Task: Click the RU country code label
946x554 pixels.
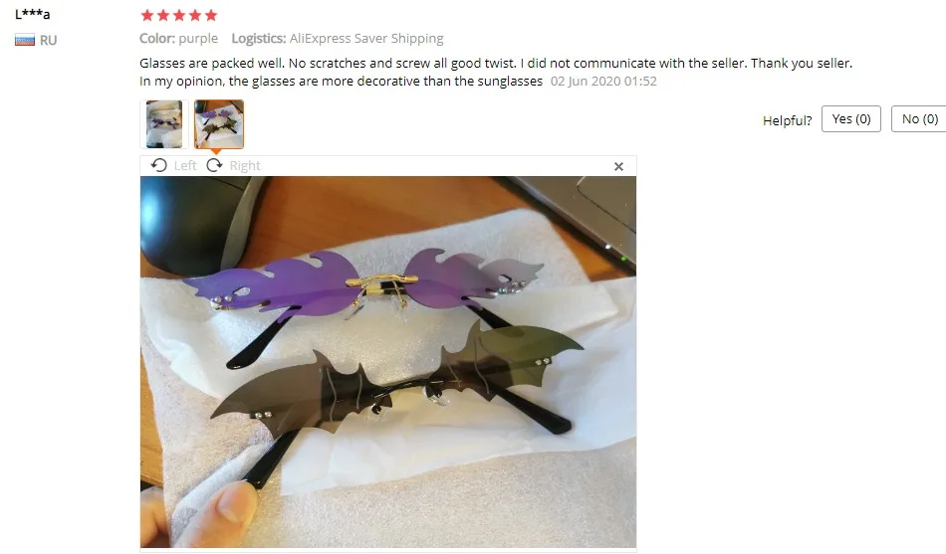Action: (x=48, y=41)
